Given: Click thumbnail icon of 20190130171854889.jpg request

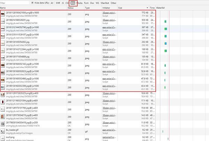Looking at the screenshot, I should click(x=3, y=57).
